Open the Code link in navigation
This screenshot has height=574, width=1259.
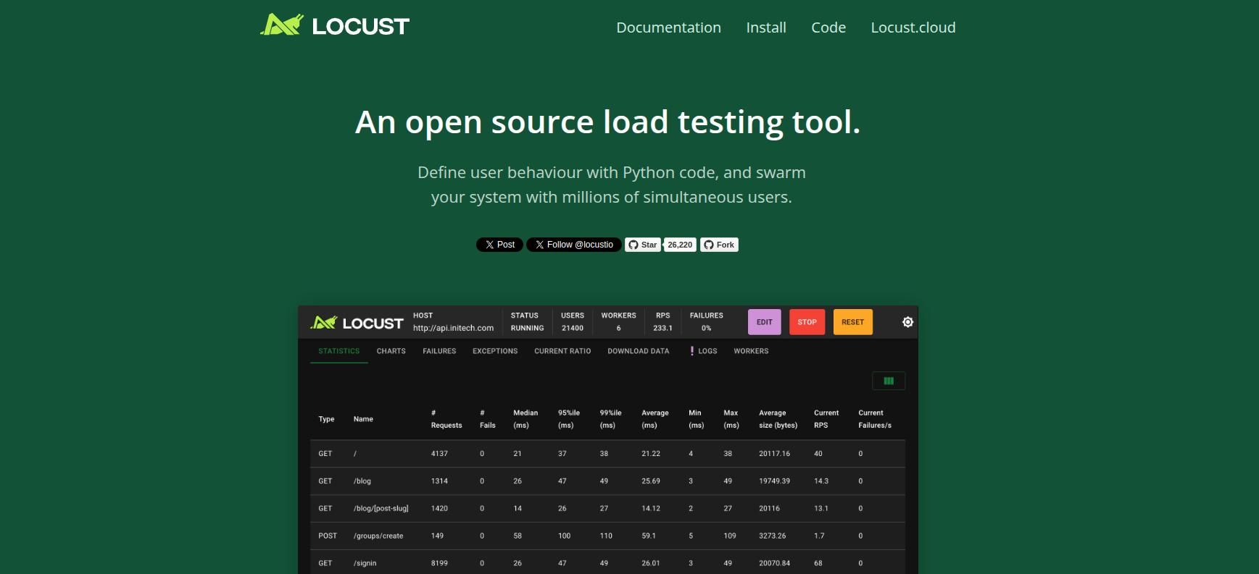(x=828, y=28)
